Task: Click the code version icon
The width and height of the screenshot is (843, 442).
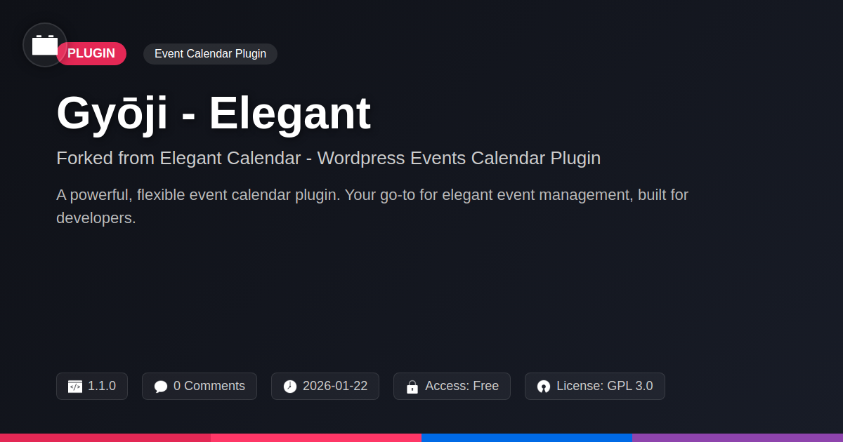Action: (75, 387)
